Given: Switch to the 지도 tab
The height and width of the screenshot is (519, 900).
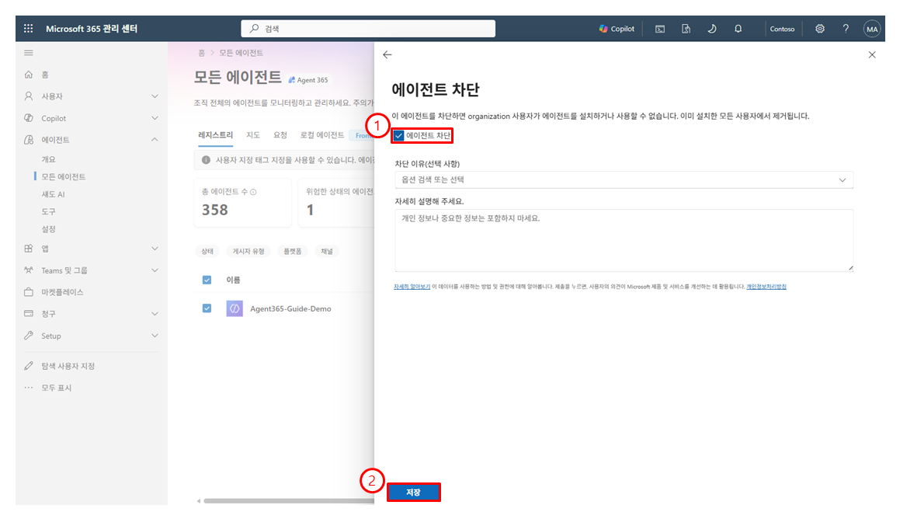Looking at the screenshot, I should pos(253,135).
